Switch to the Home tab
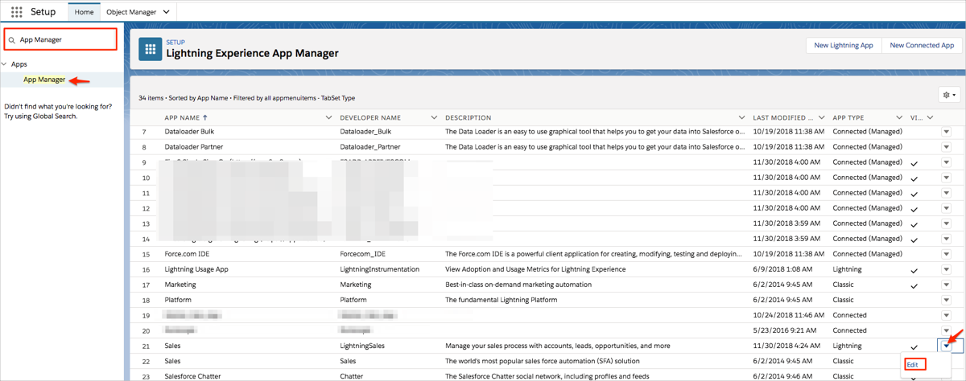This screenshot has height=381, width=966. click(x=84, y=12)
